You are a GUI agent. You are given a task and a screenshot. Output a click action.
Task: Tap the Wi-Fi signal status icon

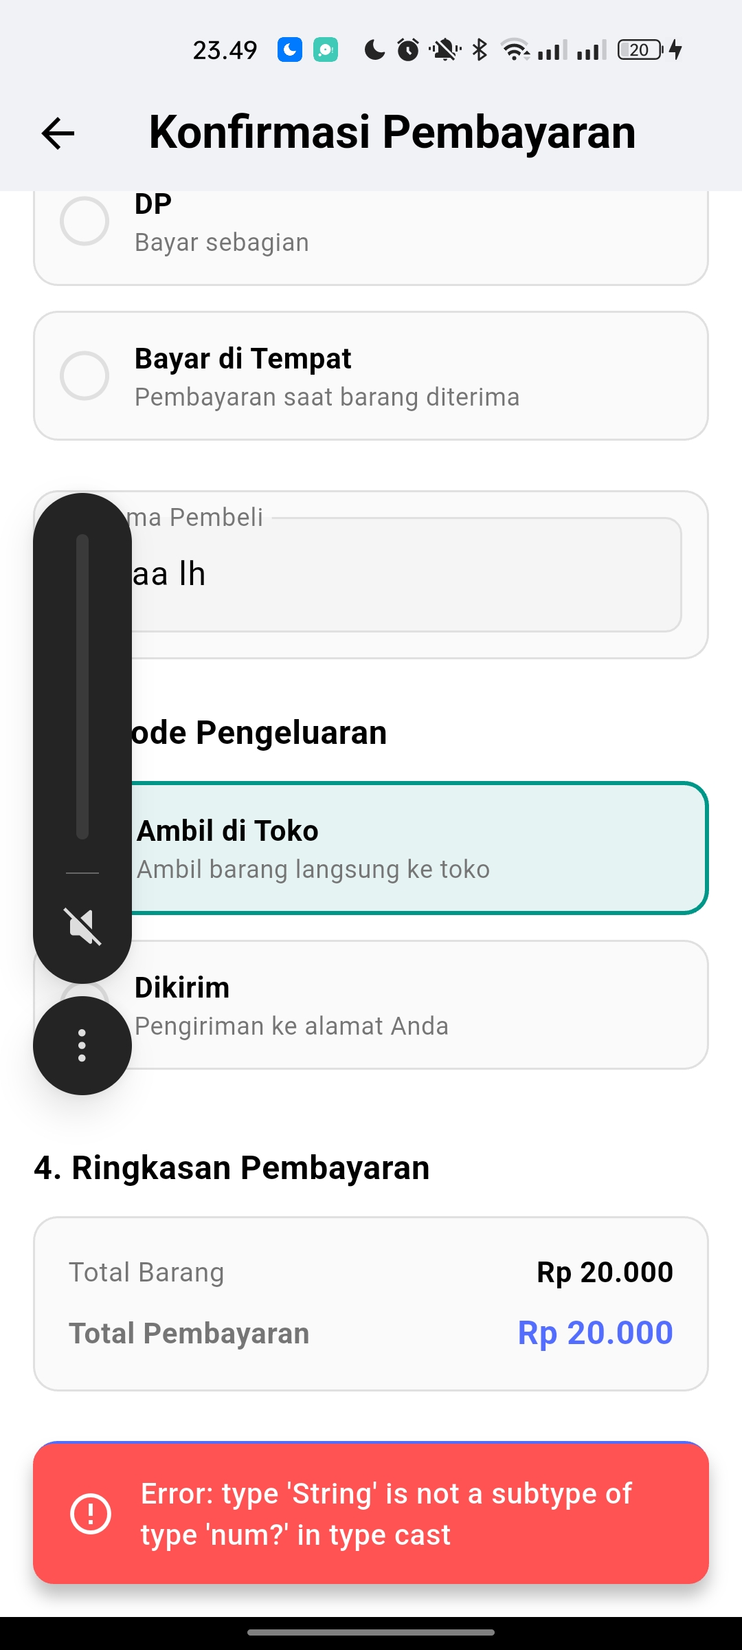point(515,49)
